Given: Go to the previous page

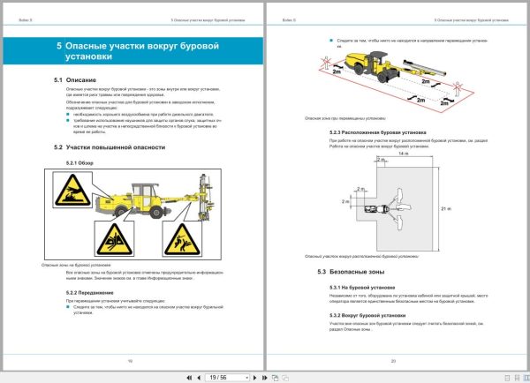Looking at the screenshot, I should (x=199, y=378).
